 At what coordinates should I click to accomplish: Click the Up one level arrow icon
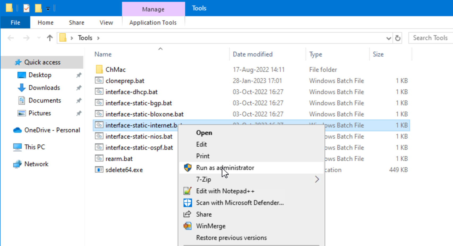[x=50, y=38]
